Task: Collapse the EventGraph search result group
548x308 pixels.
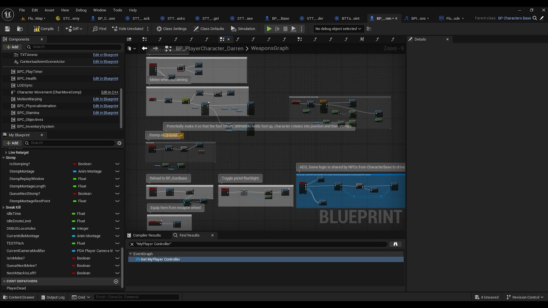Action: (x=131, y=254)
